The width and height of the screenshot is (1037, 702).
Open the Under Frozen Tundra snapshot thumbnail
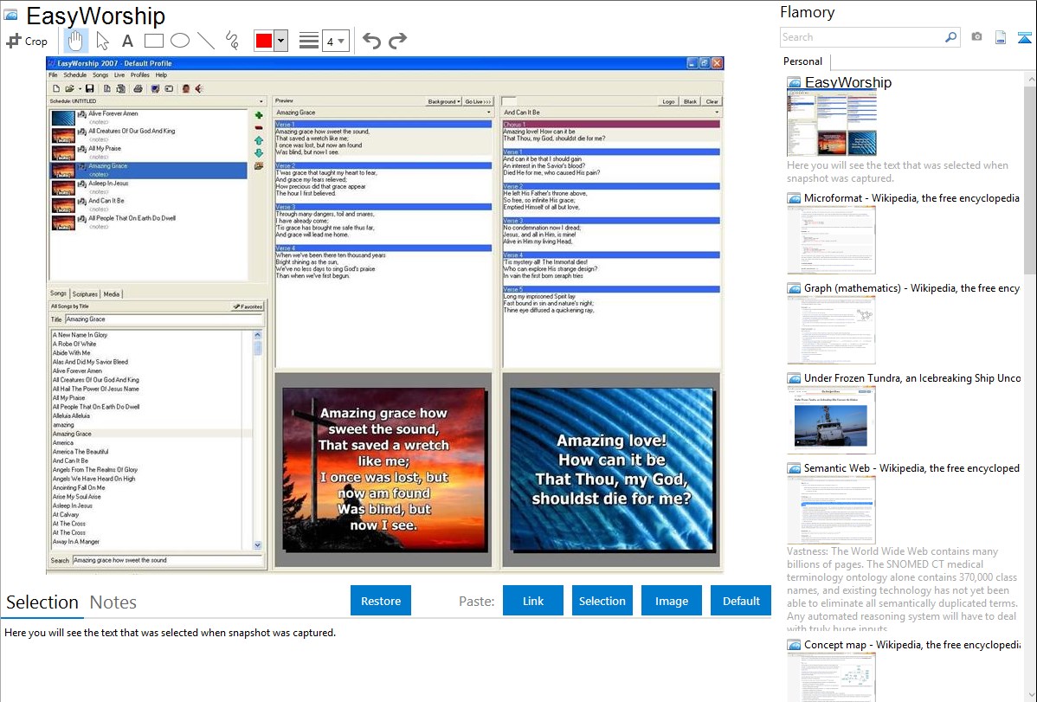click(x=831, y=420)
